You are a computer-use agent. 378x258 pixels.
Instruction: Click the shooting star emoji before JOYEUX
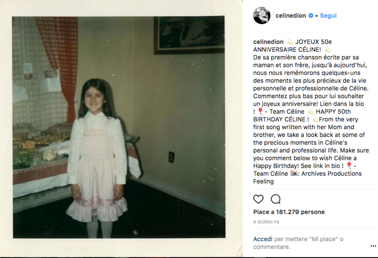click(289, 42)
